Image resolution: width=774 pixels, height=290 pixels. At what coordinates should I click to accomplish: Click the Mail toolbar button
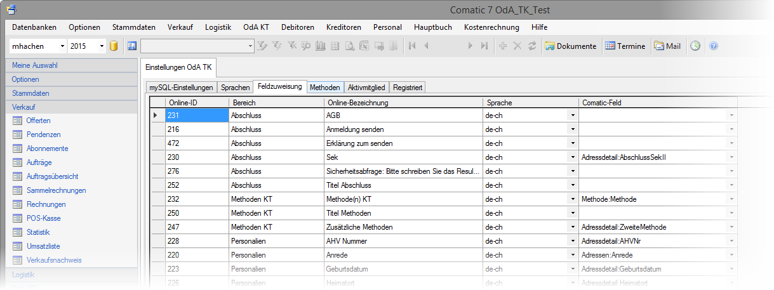coord(667,46)
